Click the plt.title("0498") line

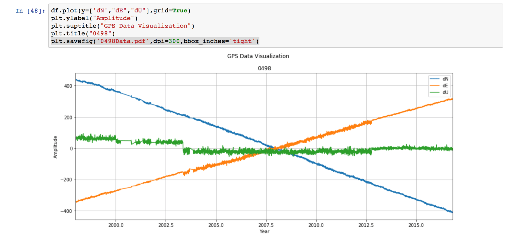pos(83,33)
